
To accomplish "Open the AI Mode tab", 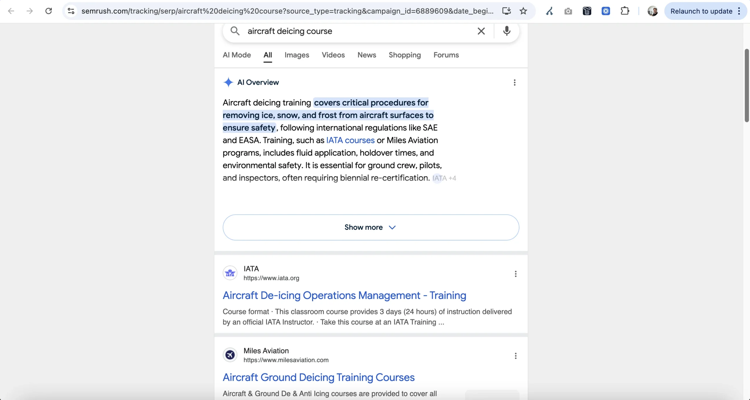I will pyautogui.click(x=237, y=55).
